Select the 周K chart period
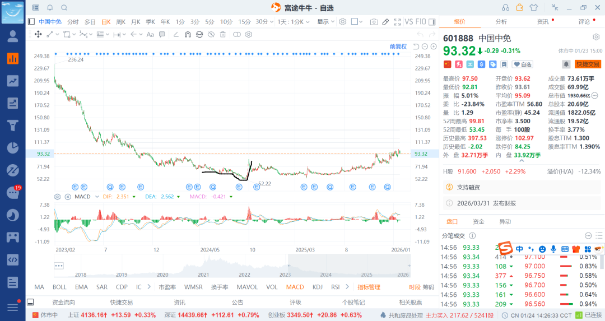Image resolution: width=605 pixels, height=321 pixels. [121, 22]
